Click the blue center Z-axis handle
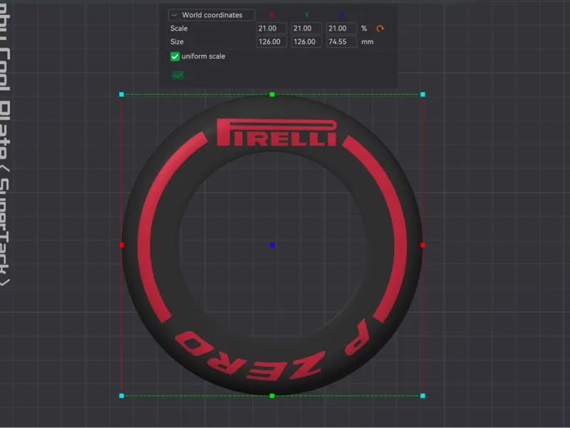The width and height of the screenshot is (570, 428). [272, 245]
